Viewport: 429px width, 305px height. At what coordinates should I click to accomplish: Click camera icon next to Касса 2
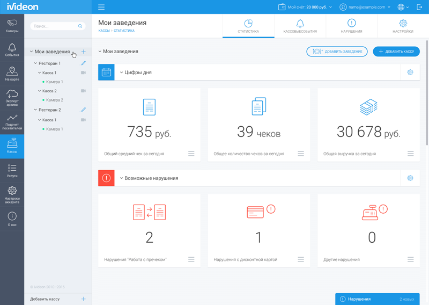84,91
